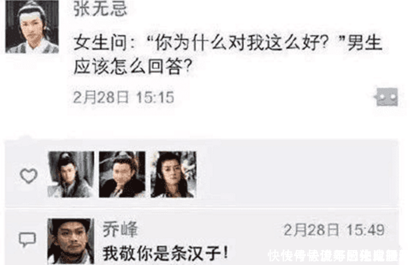This screenshot has width=415, height=265.
Task: Tap the quoted phrase 你为什么对我这么好
Action: tap(236, 43)
